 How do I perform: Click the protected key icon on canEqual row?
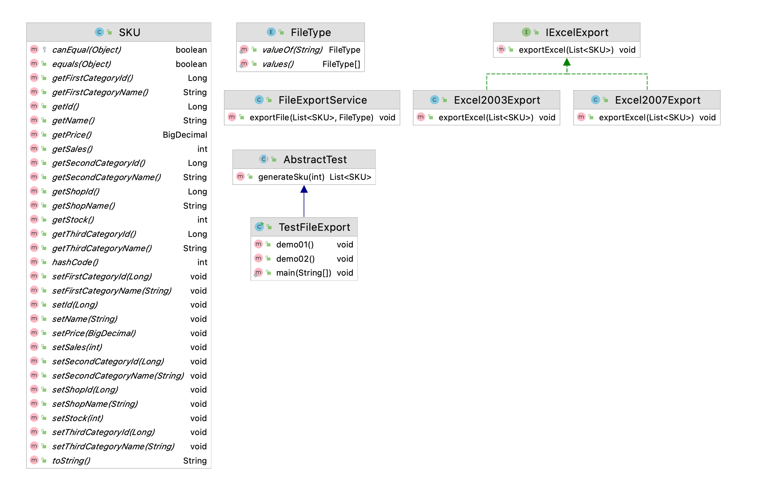click(44, 50)
